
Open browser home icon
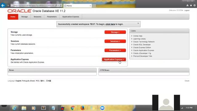[x=187, y=6]
